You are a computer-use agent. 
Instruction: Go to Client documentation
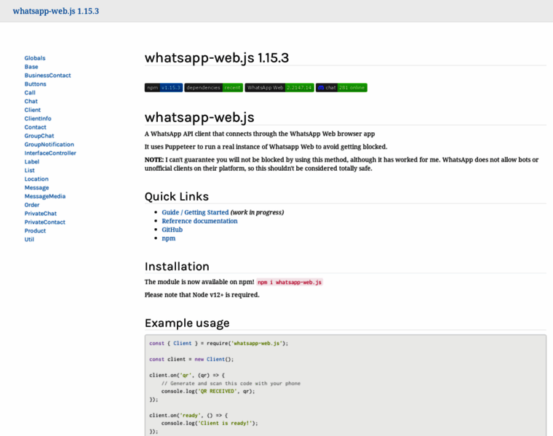coord(33,110)
